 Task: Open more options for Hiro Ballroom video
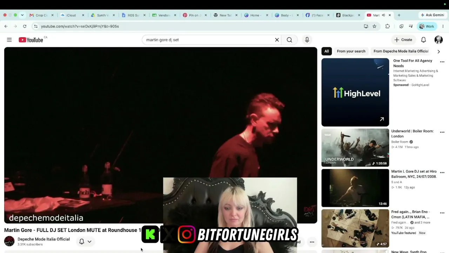point(442,173)
